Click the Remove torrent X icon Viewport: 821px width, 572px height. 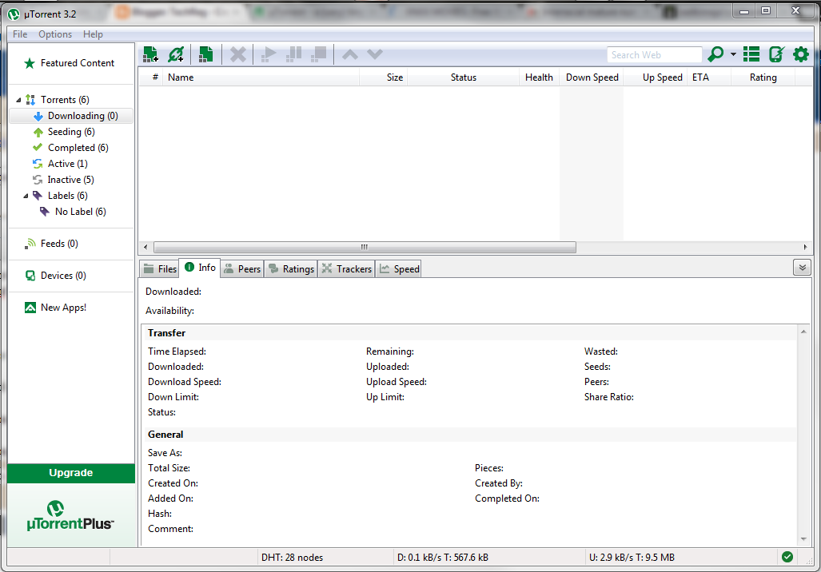coord(238,54)
